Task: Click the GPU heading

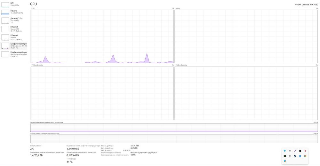Action: [33, 4]
